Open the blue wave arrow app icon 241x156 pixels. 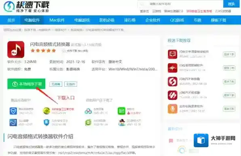point(13,123)
